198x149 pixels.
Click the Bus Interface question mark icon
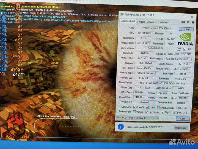(x=192, y=59)
